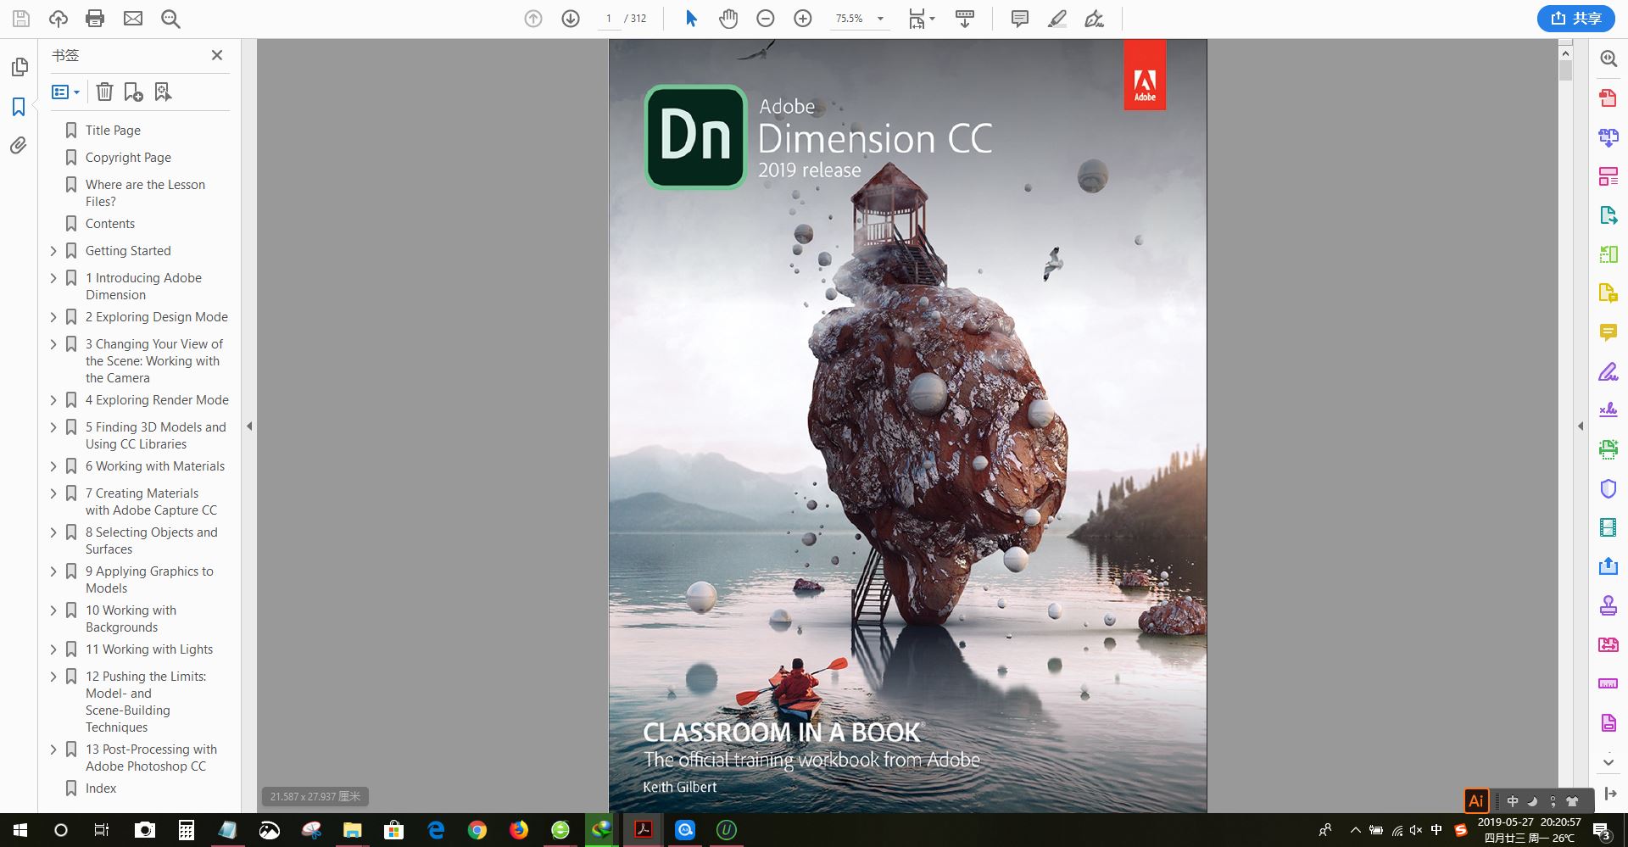Open the Title Page bookmark

pos(113,131)
